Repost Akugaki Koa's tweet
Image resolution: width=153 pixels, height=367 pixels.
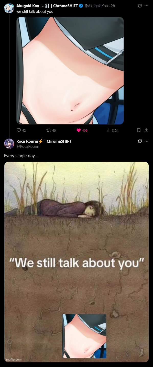(x=51, y=130)
